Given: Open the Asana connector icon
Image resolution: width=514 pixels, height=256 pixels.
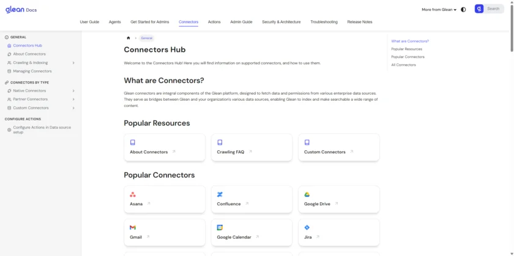Looking at the screenshot, I should pos(133,194).
